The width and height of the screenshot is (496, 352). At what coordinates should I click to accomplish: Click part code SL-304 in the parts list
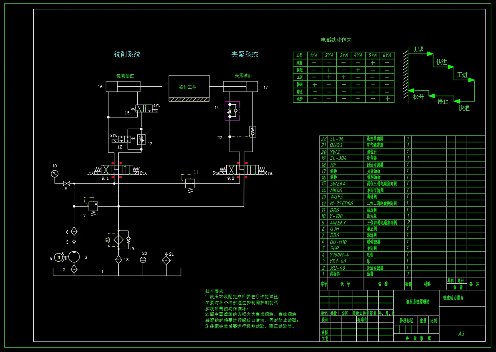click(x=338, y=158)
